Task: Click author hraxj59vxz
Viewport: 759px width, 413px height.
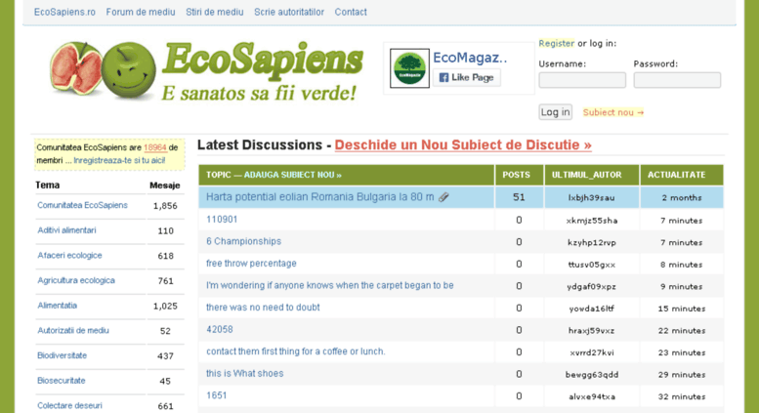Action: 592,330
